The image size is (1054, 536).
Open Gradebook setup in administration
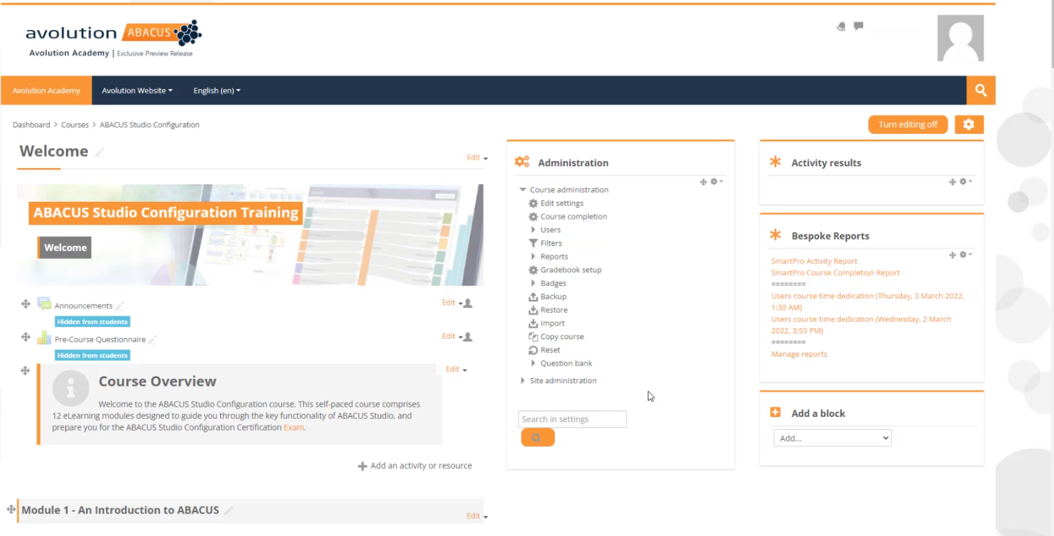tap(571, 270)
